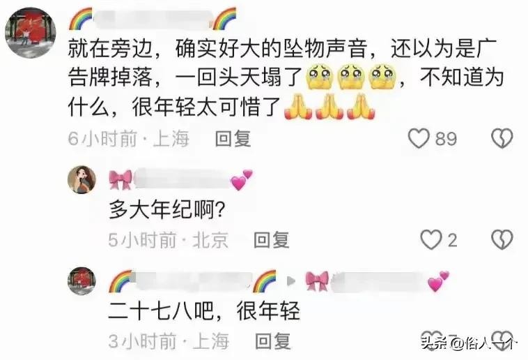Open the 头条 @俗人一个 watermark
The height and width of the screenshot is (360, 528).
(468, 343)
